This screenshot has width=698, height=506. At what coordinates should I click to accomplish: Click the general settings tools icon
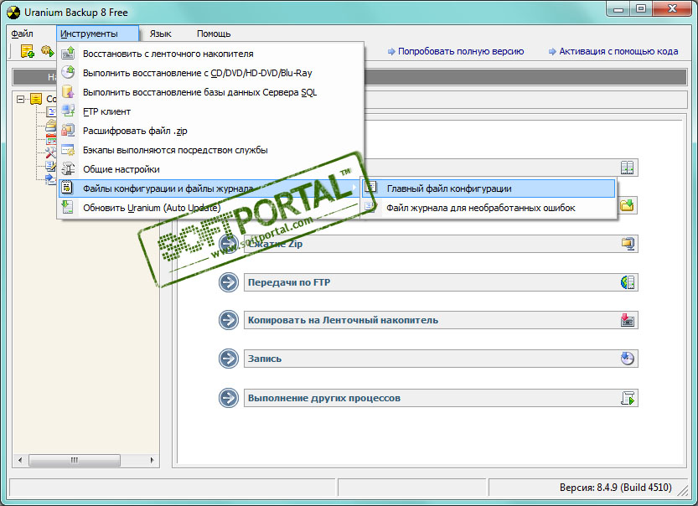click(68, 169)
